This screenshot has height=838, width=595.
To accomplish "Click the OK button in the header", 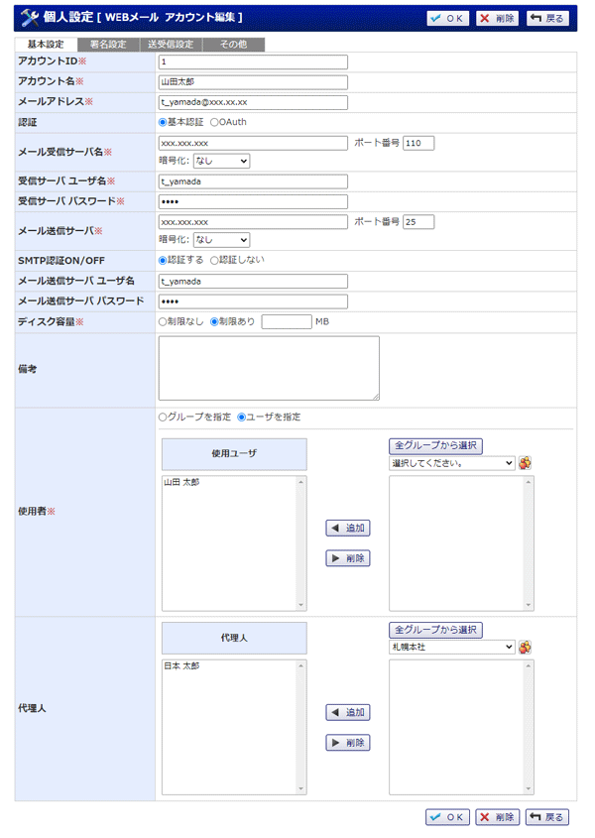I will pos(448,18).
